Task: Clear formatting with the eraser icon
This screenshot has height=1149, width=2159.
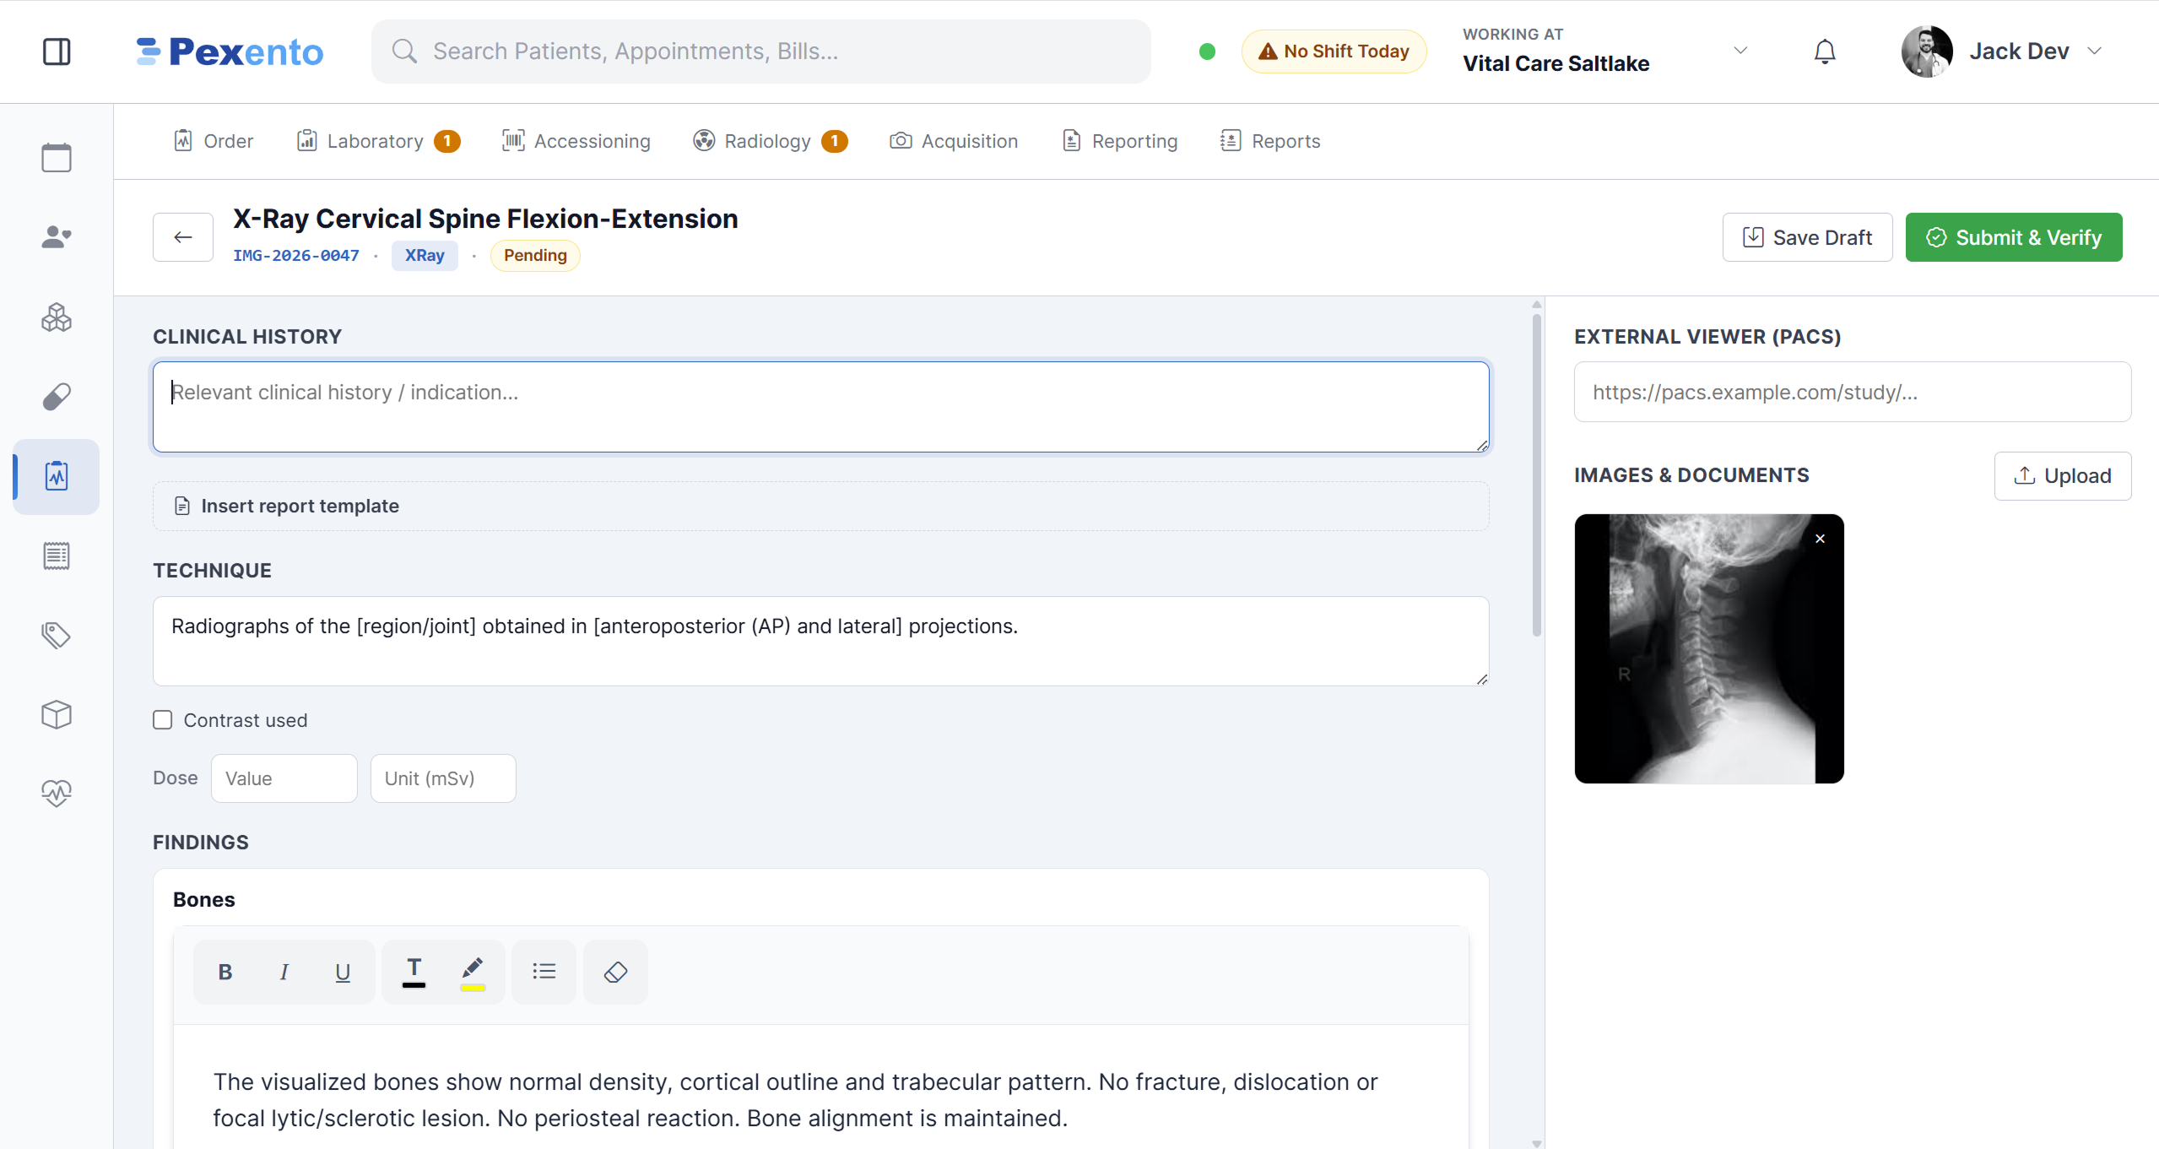Action: (x=615, y=972)
